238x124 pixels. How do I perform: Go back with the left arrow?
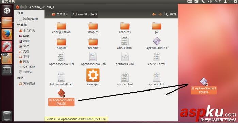pyautogui.click(x=154, y=14)
